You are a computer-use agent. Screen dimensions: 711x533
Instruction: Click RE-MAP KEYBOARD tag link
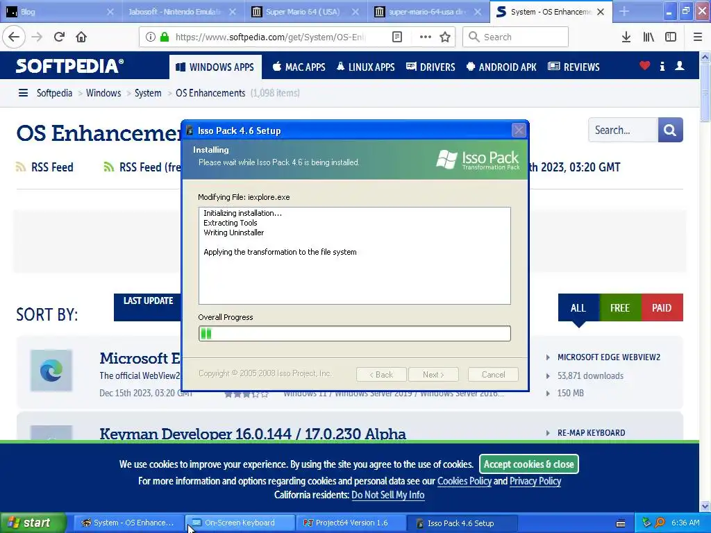pos(592,433)
